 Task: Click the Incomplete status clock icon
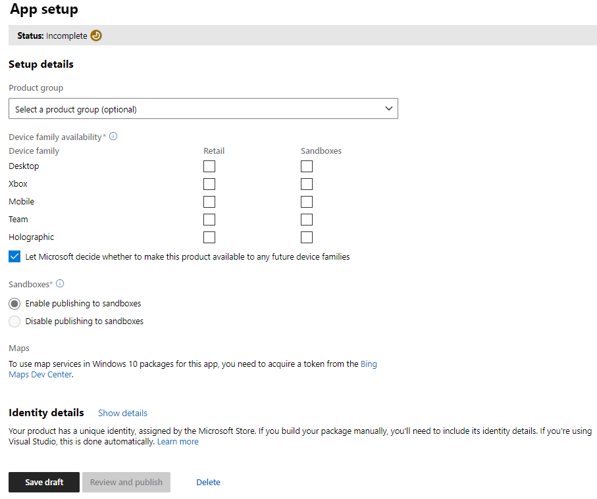96,36
